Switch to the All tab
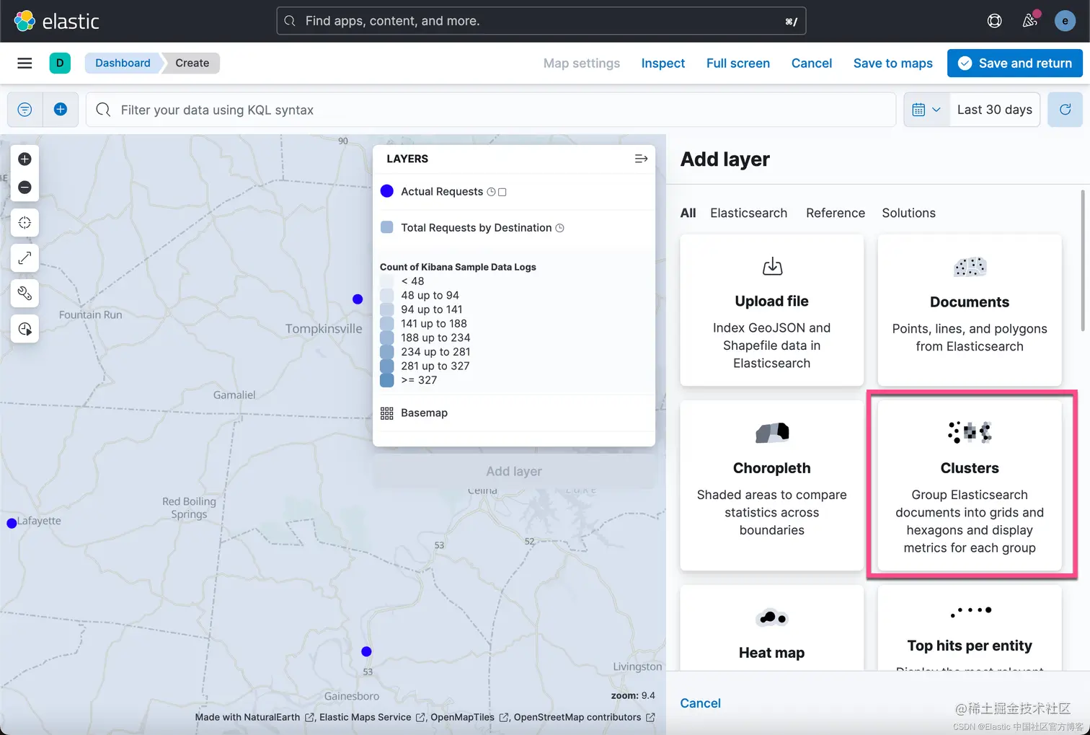Image resolution: width=1090 pixels, height=735 pixels. click(x=688, y=213)
